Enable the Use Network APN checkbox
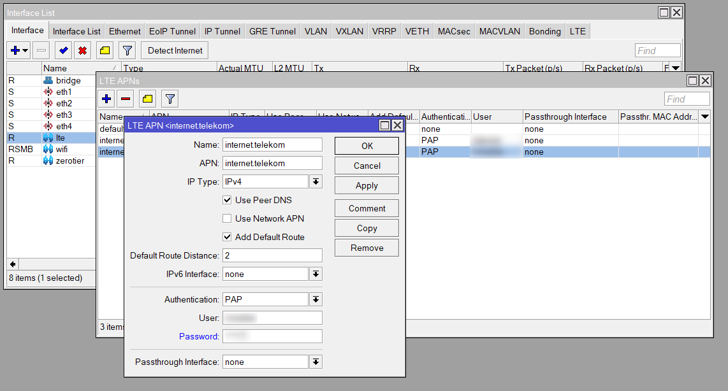 227,218
